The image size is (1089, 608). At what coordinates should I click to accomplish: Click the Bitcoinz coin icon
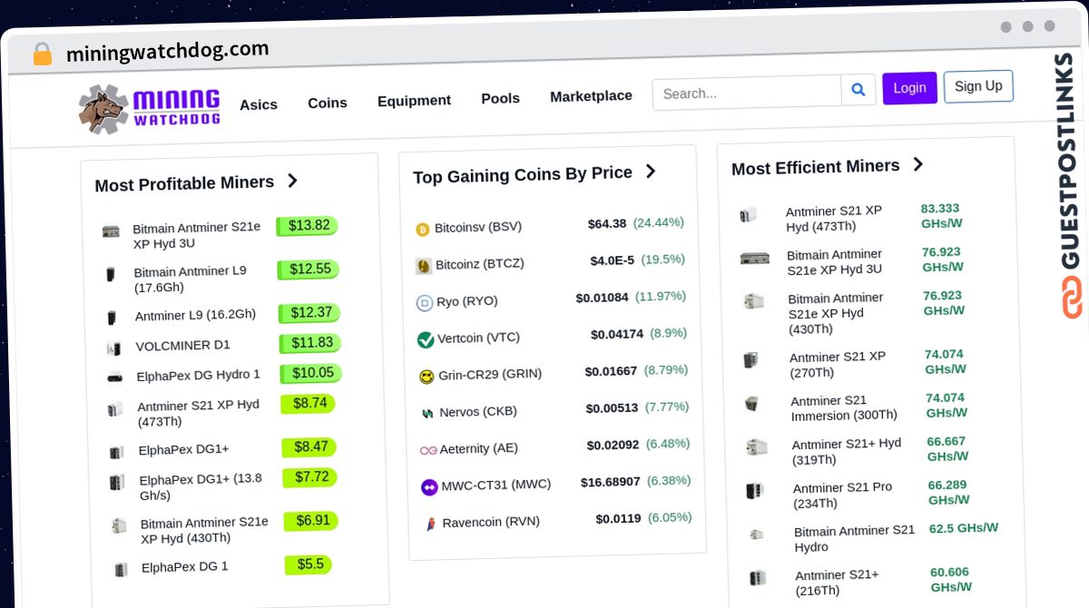tap(423, 266)
